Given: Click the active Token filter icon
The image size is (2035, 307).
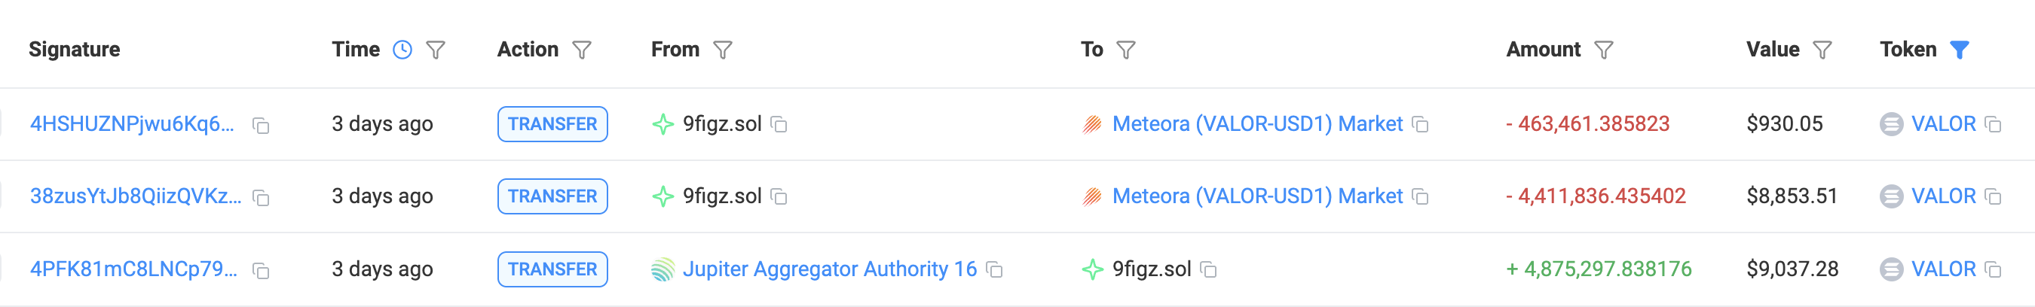Looking at the screenshot, I should (x=1959, y=50).
